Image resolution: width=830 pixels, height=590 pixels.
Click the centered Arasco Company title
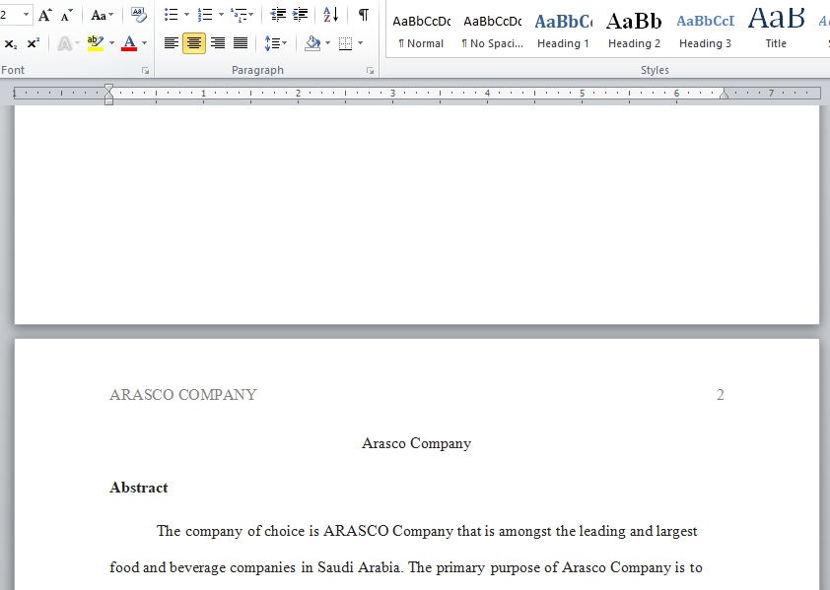click(417, 443)
